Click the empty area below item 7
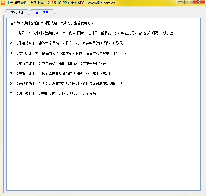 [x=103, y=140]
